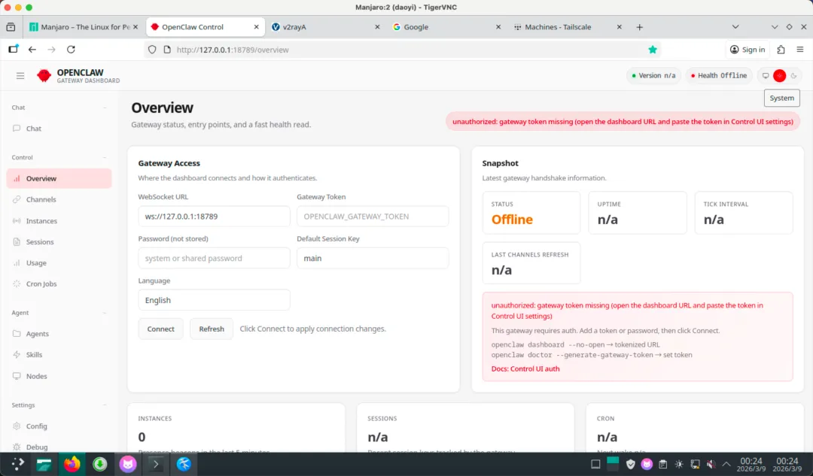Screen dimensions: 813x476
Task: Open the Usage page
Action: [x=59, y=263]
